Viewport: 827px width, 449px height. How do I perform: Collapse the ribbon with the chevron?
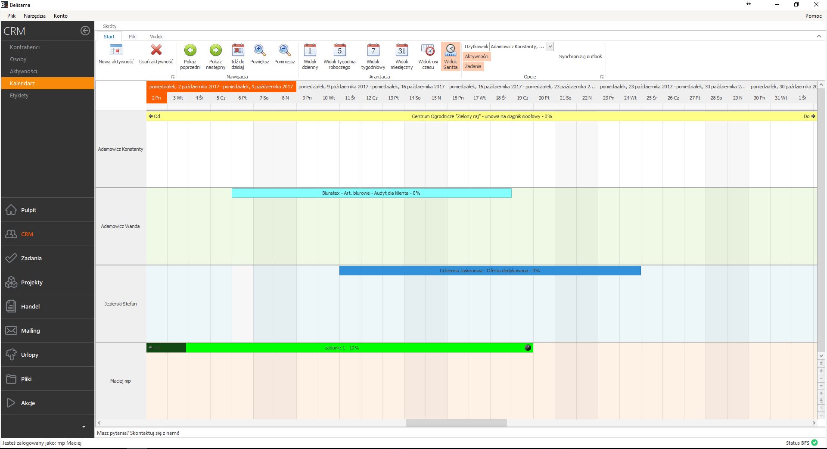pos(819,36)
